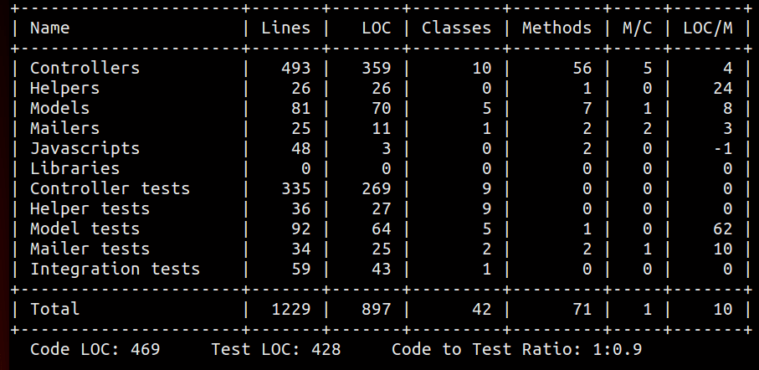Viewport: 759px width, 370px height.
Task: Select Model tests Lines value 92
Action: coord(300,229)
